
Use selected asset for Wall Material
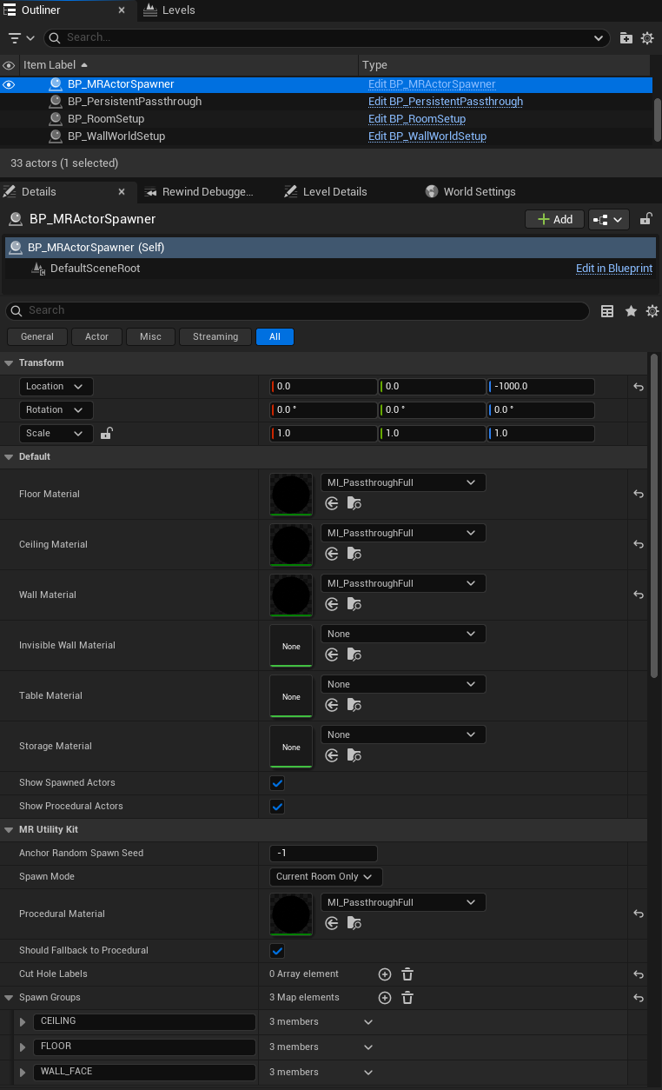(x=332, y=604)
